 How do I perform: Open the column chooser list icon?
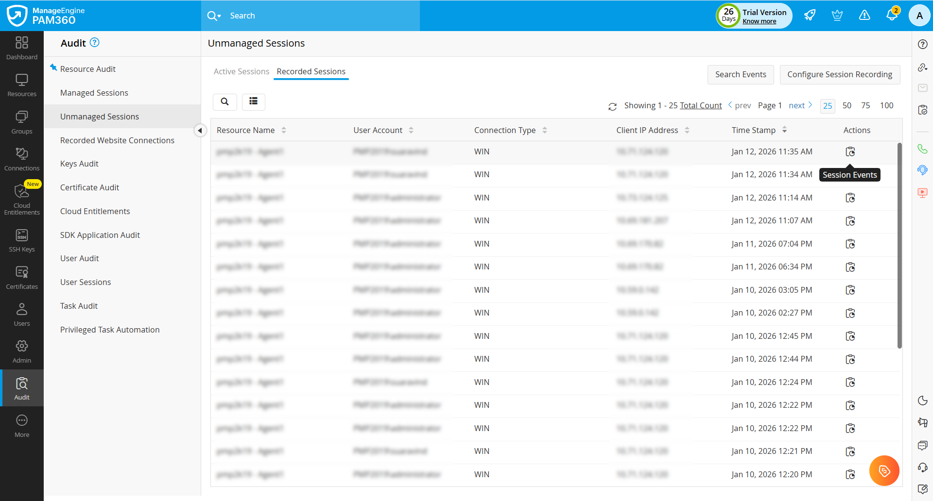pos(253,101)
